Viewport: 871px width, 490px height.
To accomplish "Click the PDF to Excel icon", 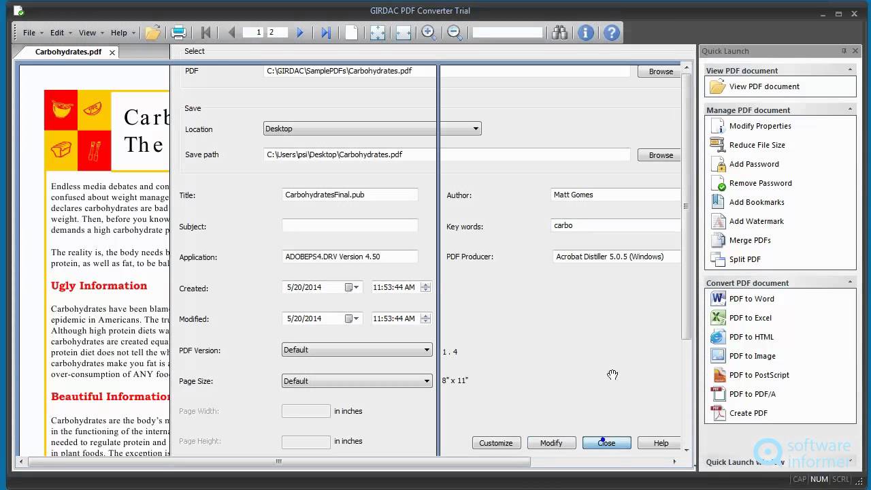I will pyautogui.click(x=718, y=318).
